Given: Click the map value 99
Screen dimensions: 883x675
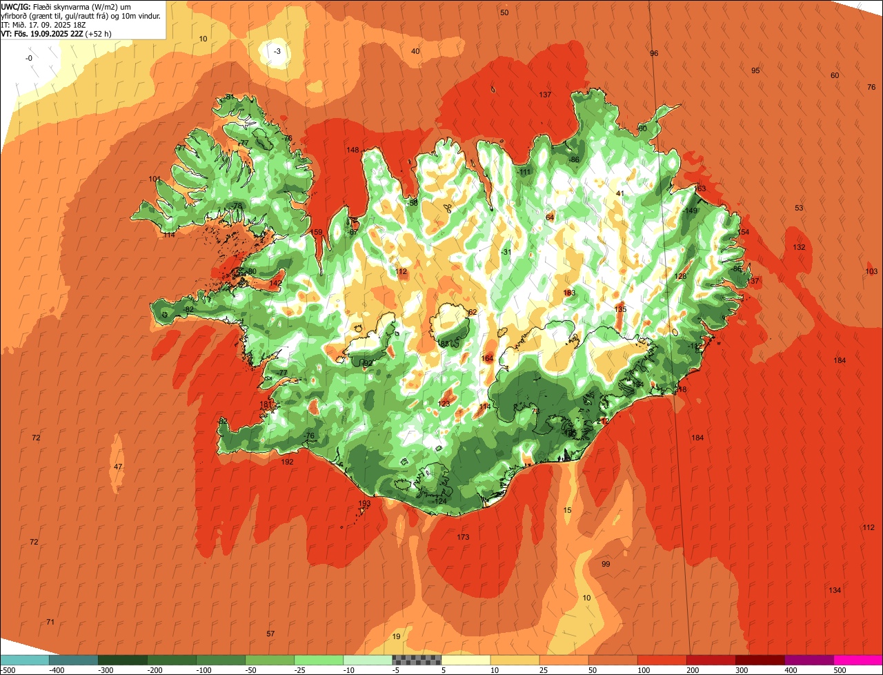Looking at the screenshot, I should tap(606, 564).
